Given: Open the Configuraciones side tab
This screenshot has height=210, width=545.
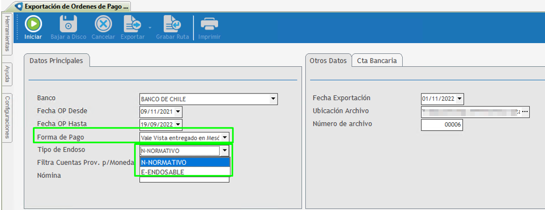Looking at the screenshot, I should click(x=7, y=117).
